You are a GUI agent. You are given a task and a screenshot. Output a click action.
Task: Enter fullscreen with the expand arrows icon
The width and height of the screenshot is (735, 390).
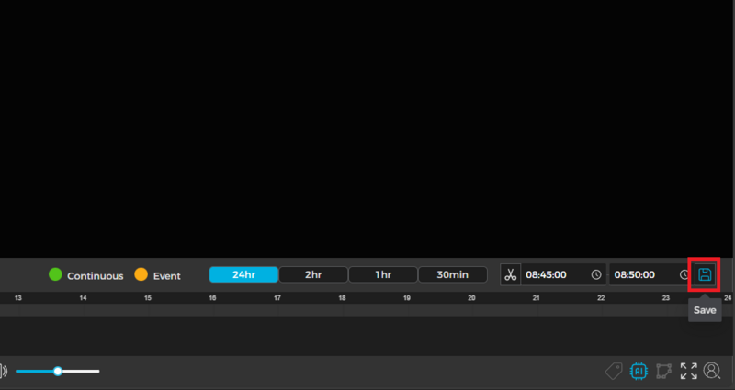click(x=688, y=371)
